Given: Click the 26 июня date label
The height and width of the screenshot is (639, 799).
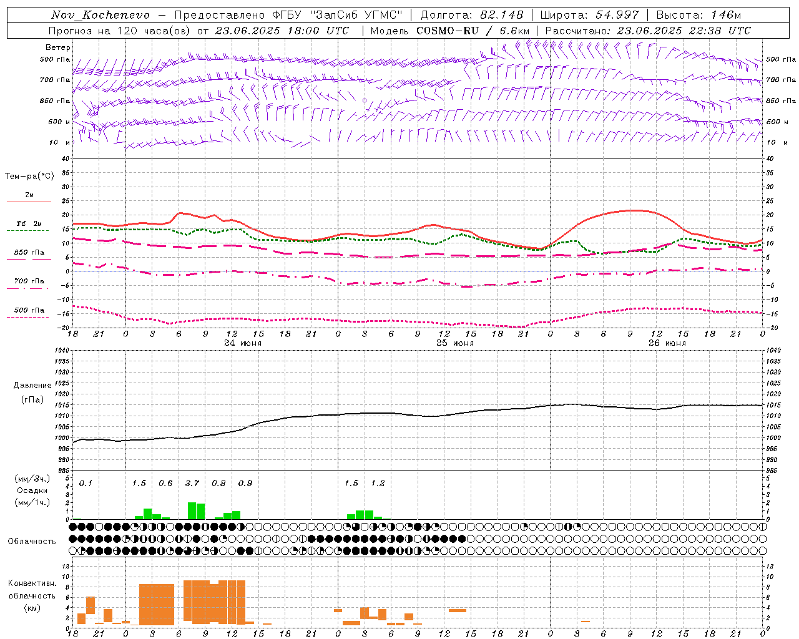Looking at the screenshot, I should [x=667, y=343].
